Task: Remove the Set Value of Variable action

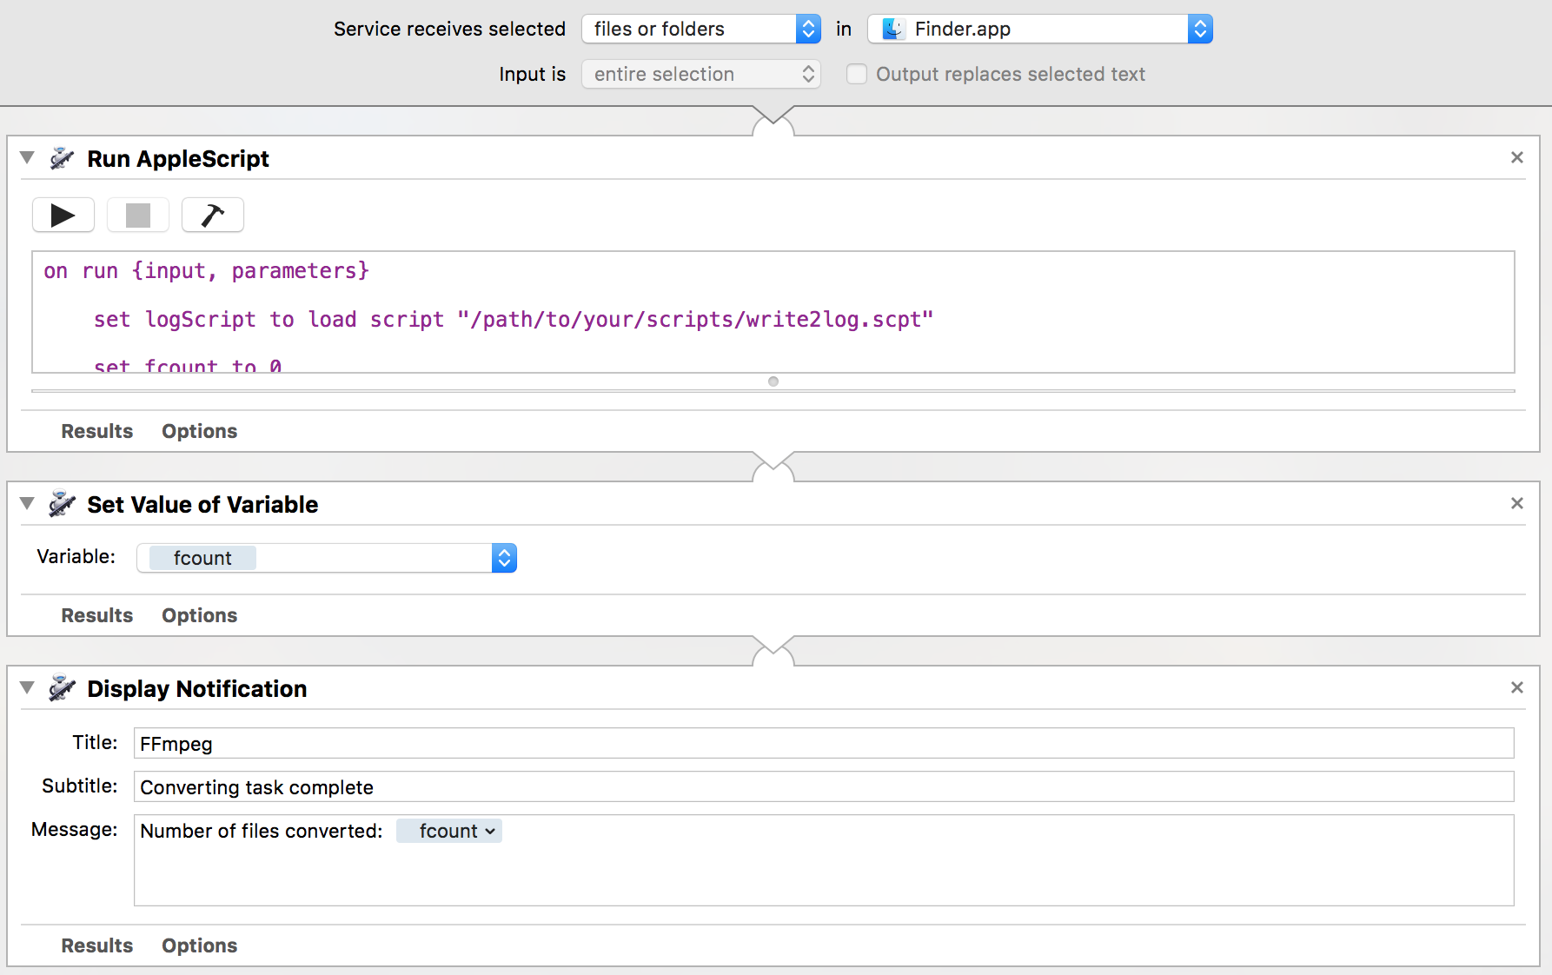Action: 1517,503
